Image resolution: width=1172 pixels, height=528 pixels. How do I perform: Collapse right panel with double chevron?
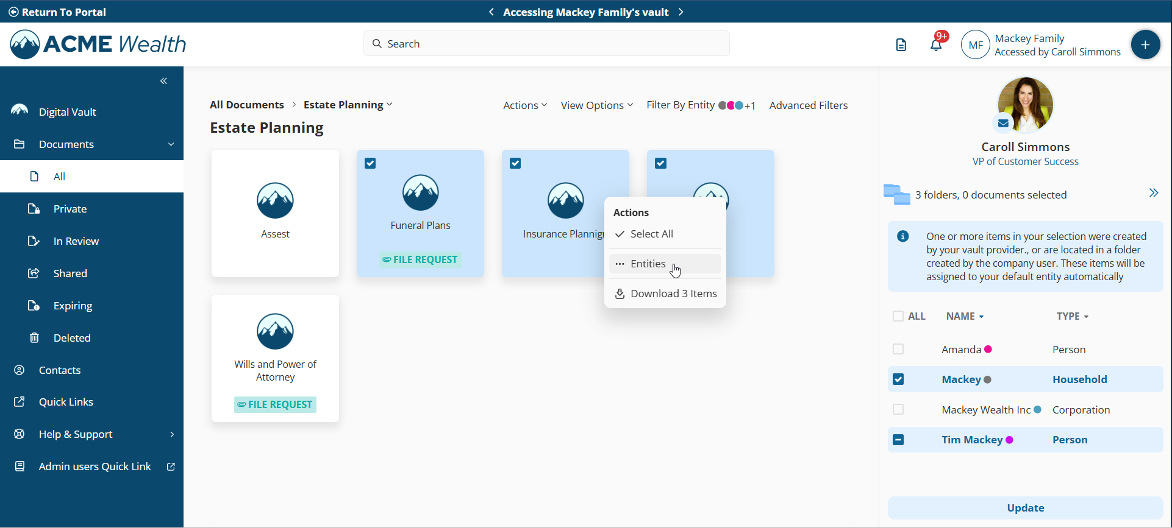pyautogui.click(x=1153, y=193)
